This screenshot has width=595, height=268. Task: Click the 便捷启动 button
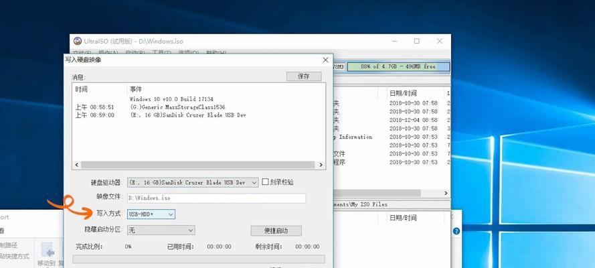[x=276, y=230]
